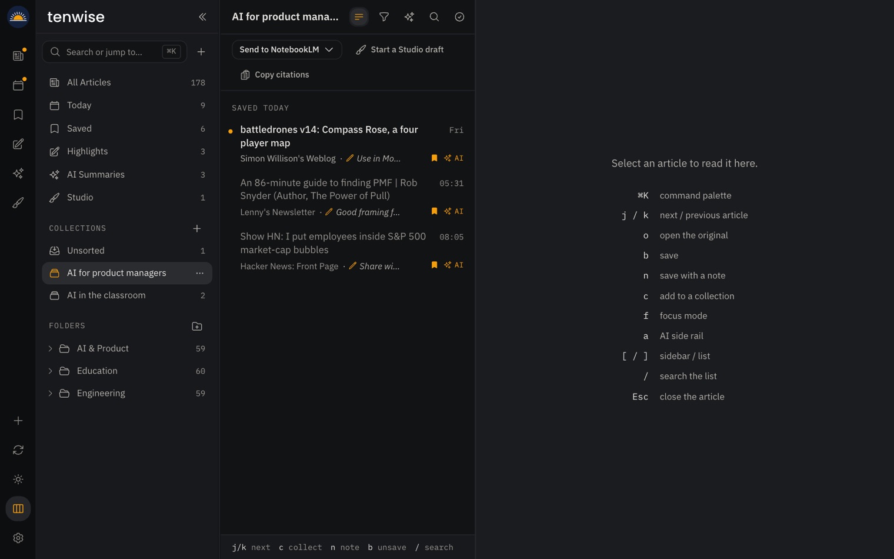Open the Engineering folder label
This screenshot has height=559, width=894.
tap(101, 393)
